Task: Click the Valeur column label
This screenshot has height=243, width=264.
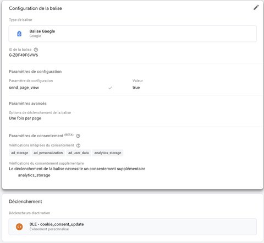Action: [x=137, y=81]
